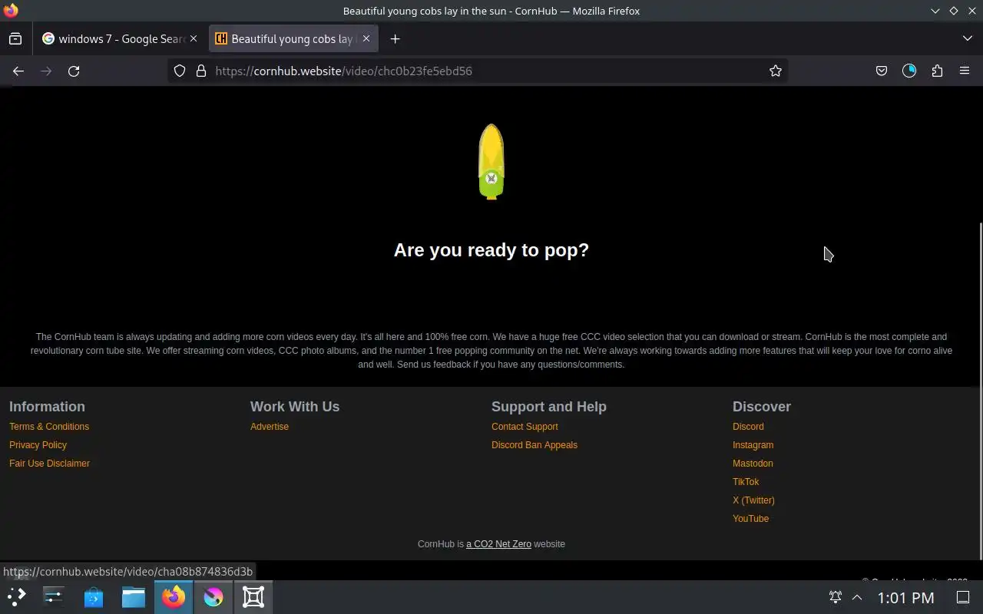
Task: Open the X (Twitter) link
Action: click(753, 500)
